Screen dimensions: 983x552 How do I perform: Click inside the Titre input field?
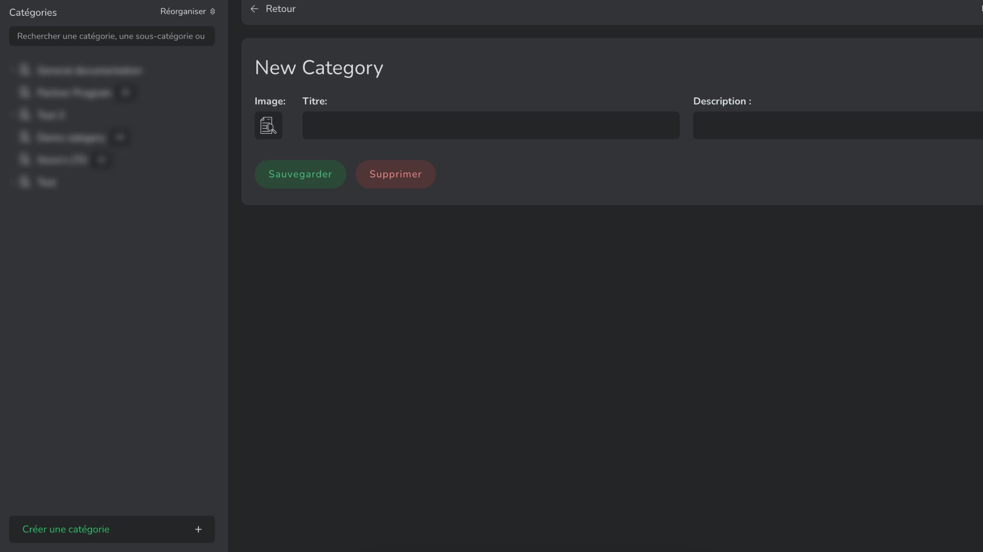tap(490, 125)
